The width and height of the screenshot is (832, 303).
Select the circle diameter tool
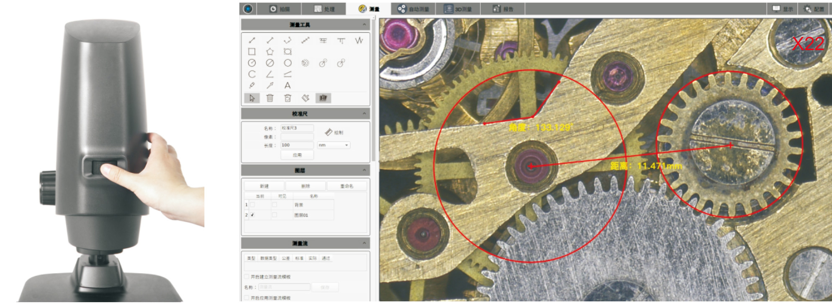click(x=270, y=63)
